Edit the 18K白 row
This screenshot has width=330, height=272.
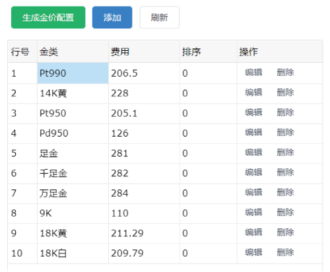[x=253, y=252]
